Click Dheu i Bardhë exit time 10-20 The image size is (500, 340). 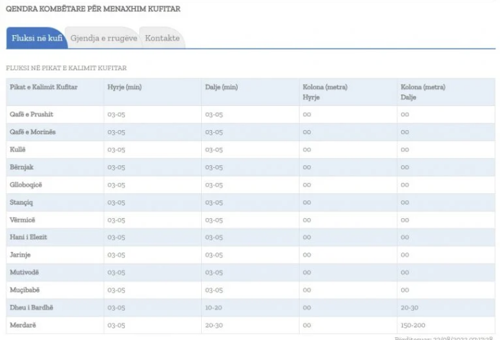point(214,308)
